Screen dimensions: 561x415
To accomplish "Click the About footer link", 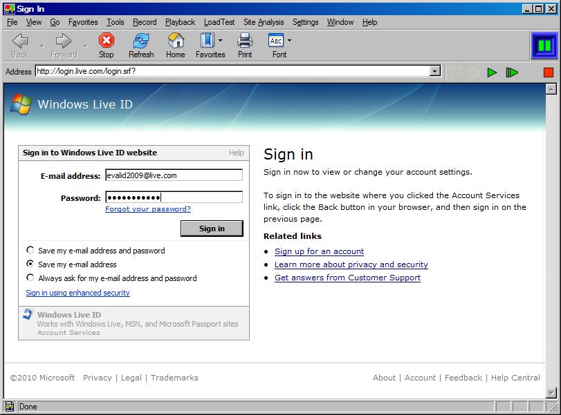I will (x=384, y=378).
